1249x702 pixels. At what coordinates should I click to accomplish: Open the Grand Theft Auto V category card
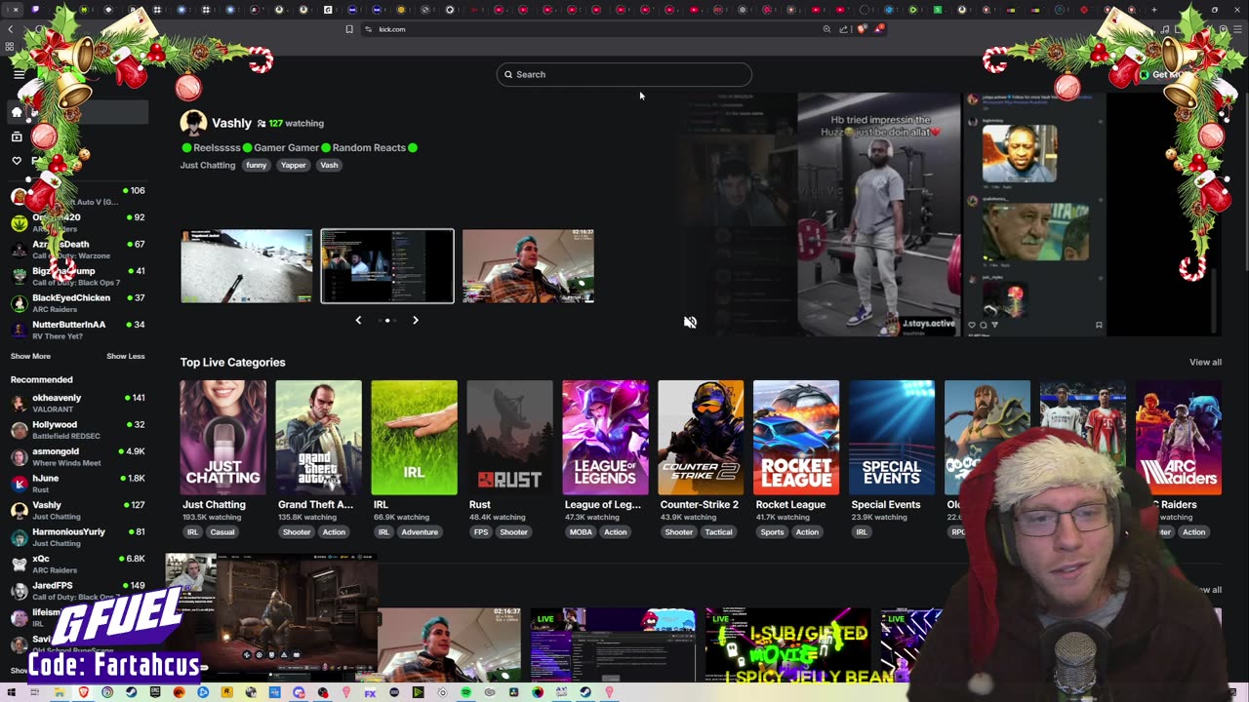coord(318,438)
